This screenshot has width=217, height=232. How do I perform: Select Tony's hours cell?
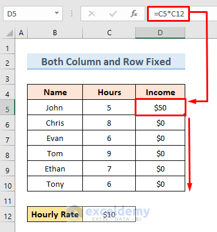pos(109,184)
